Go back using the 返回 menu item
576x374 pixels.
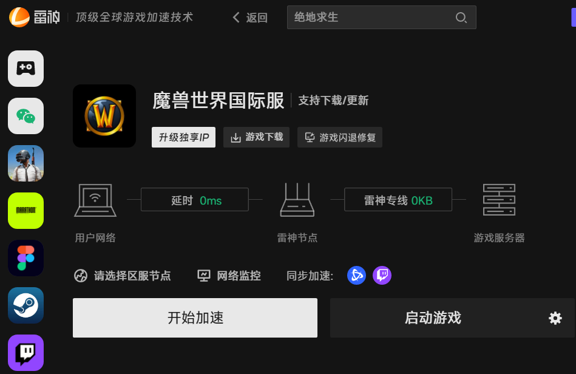[x=257, y=18]
